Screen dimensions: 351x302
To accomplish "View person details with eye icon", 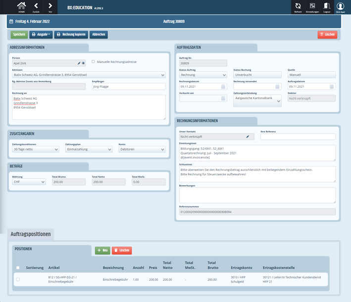I will pyautogui.click(x=83, y=63).
